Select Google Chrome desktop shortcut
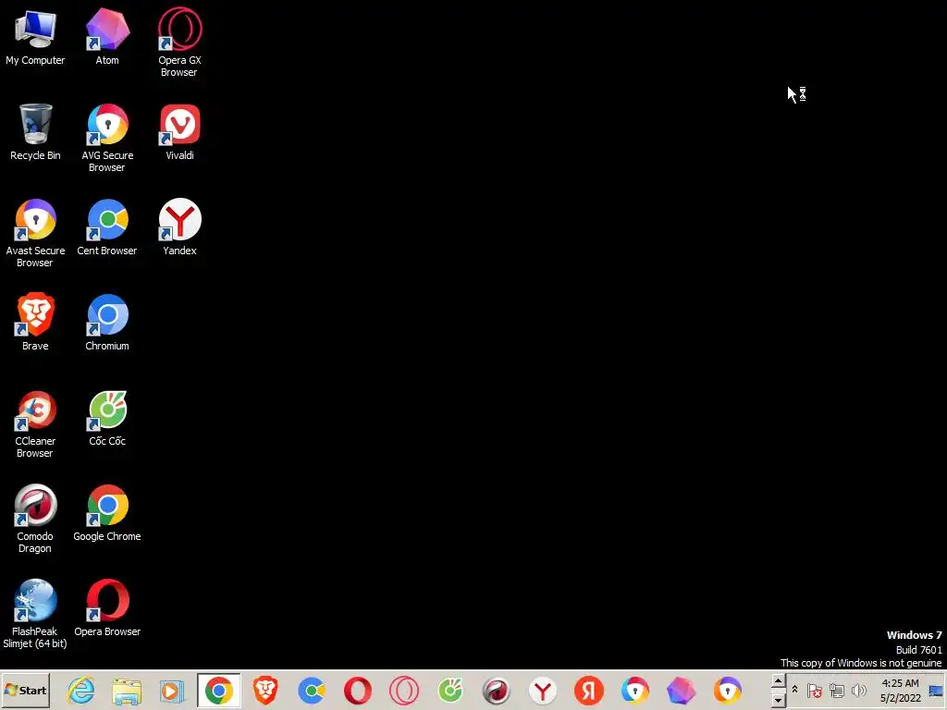This screenshot has height=710, width=947. tap(107, 513)
